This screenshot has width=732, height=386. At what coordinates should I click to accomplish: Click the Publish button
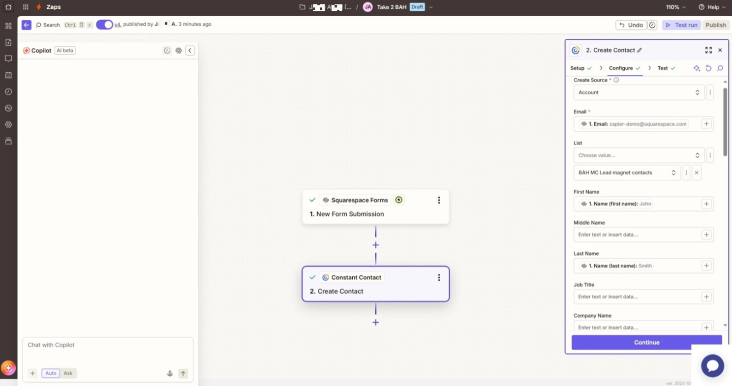(715, 25)
